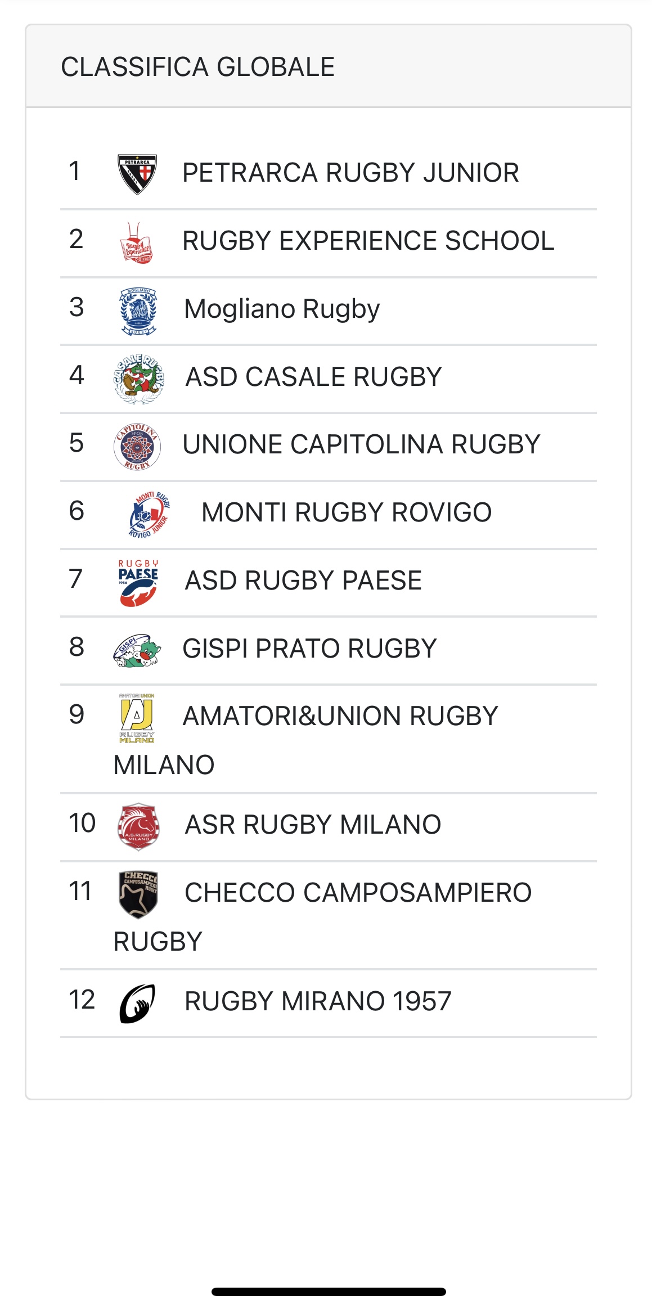The height and width of the screenshot is (1309, 652).
Task: Select Mogliano Rugby team name
Action: coord(282,309)
